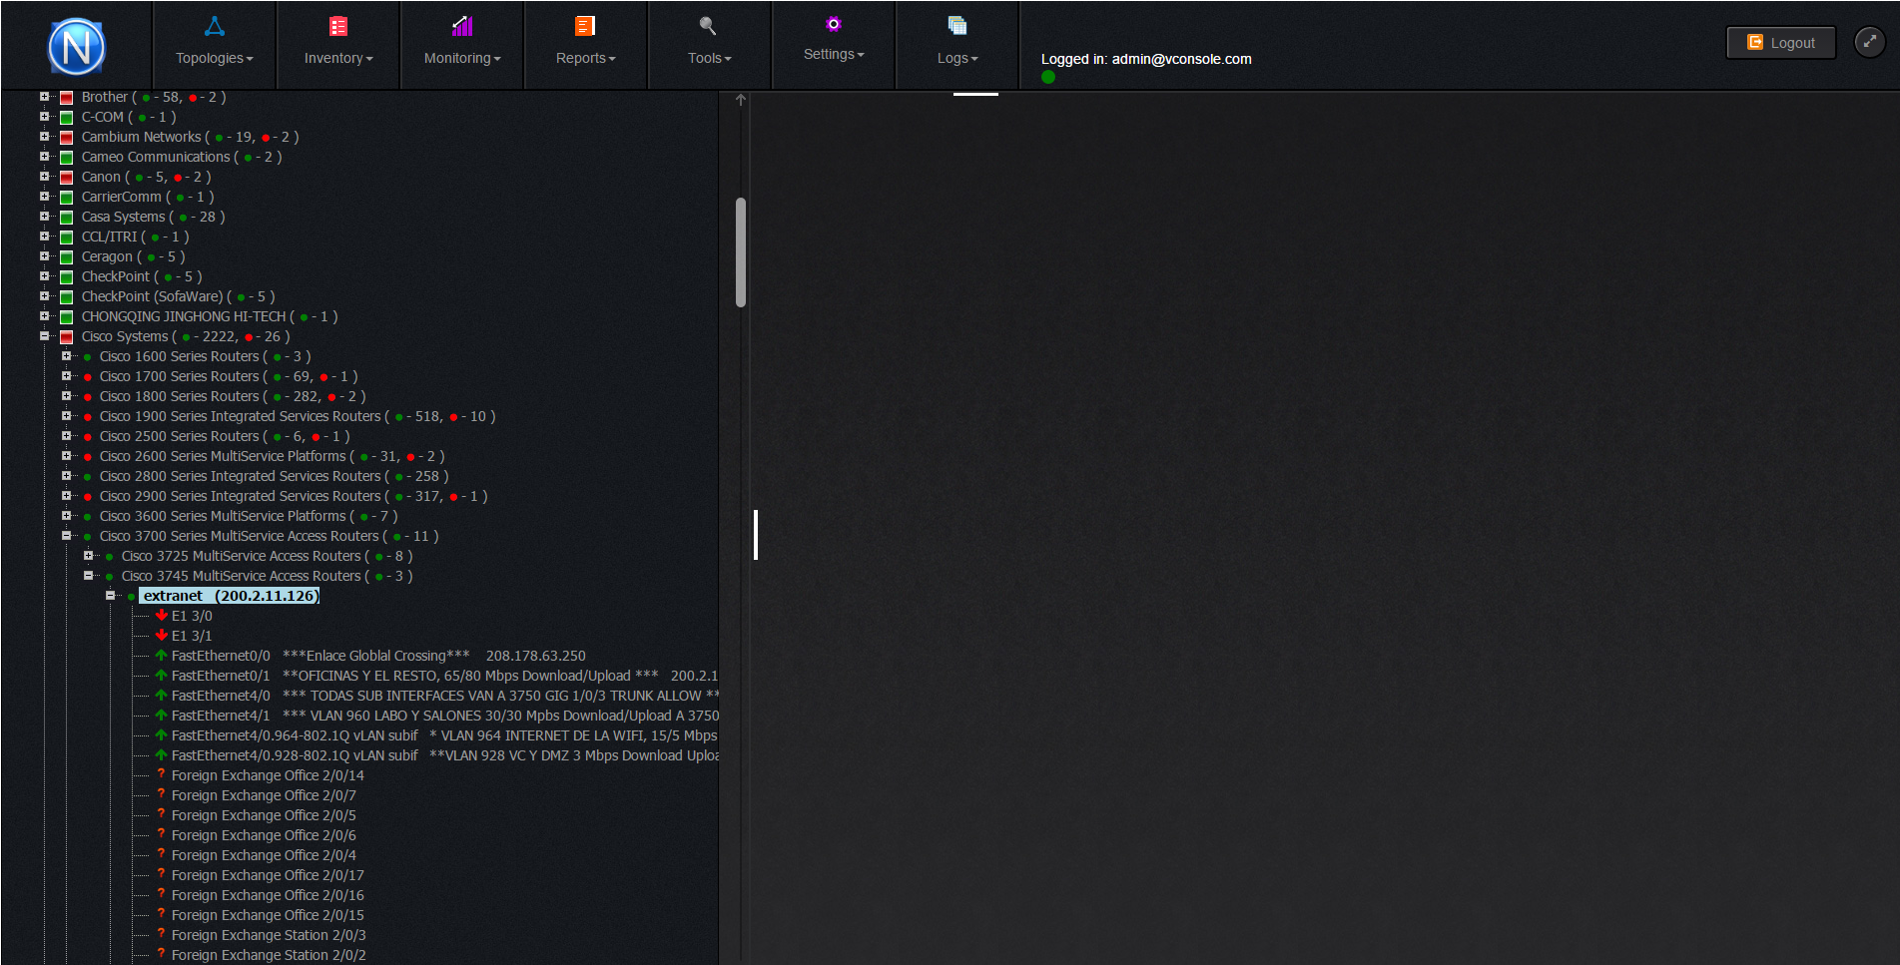Expand the Casa Systems node
The width and height of the screenshot is (1900, 965).
click(x=44, y=217)
